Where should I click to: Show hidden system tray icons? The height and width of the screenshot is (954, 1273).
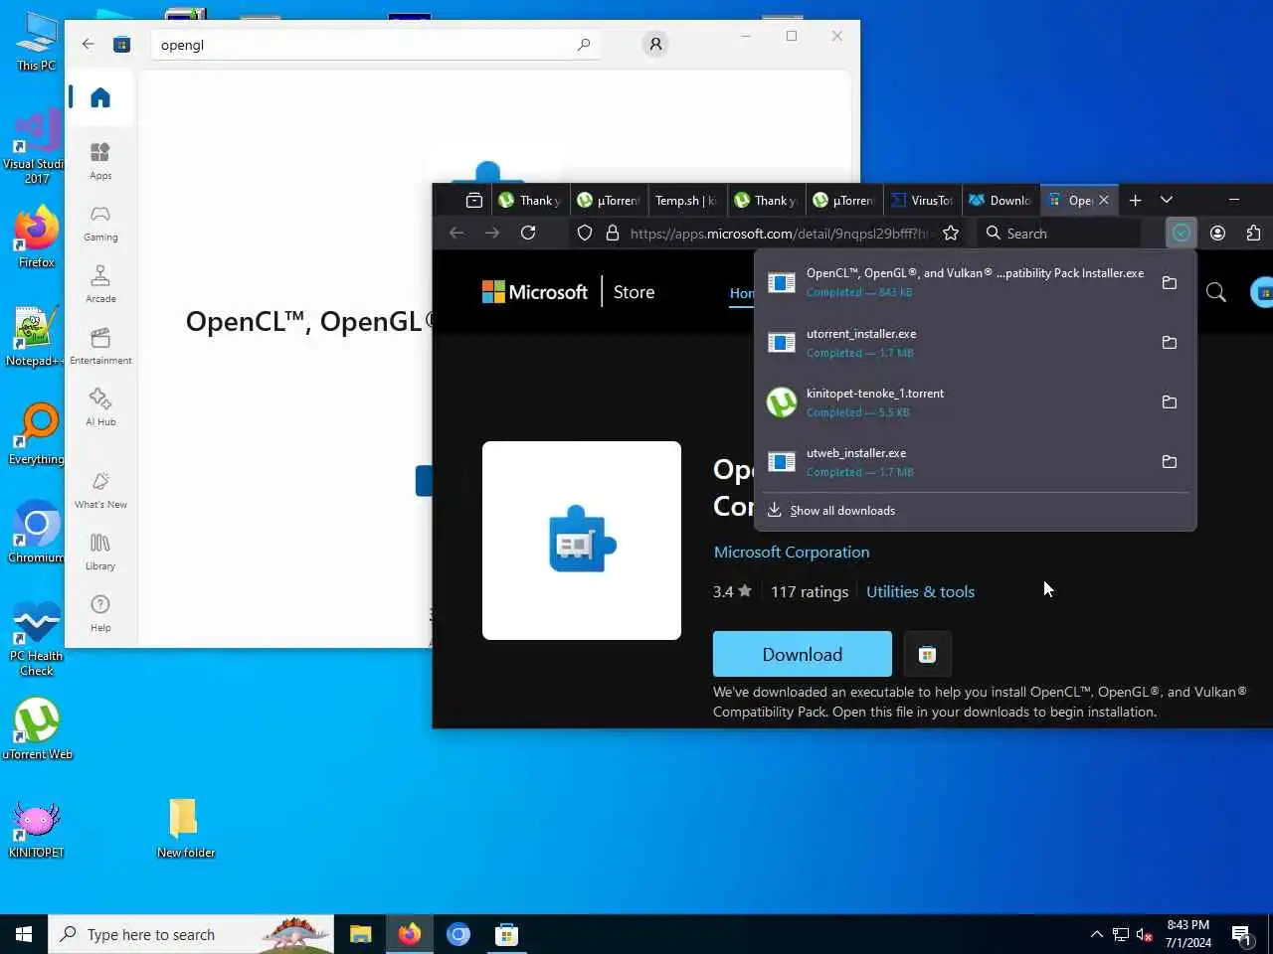[x=1096, y=934]
